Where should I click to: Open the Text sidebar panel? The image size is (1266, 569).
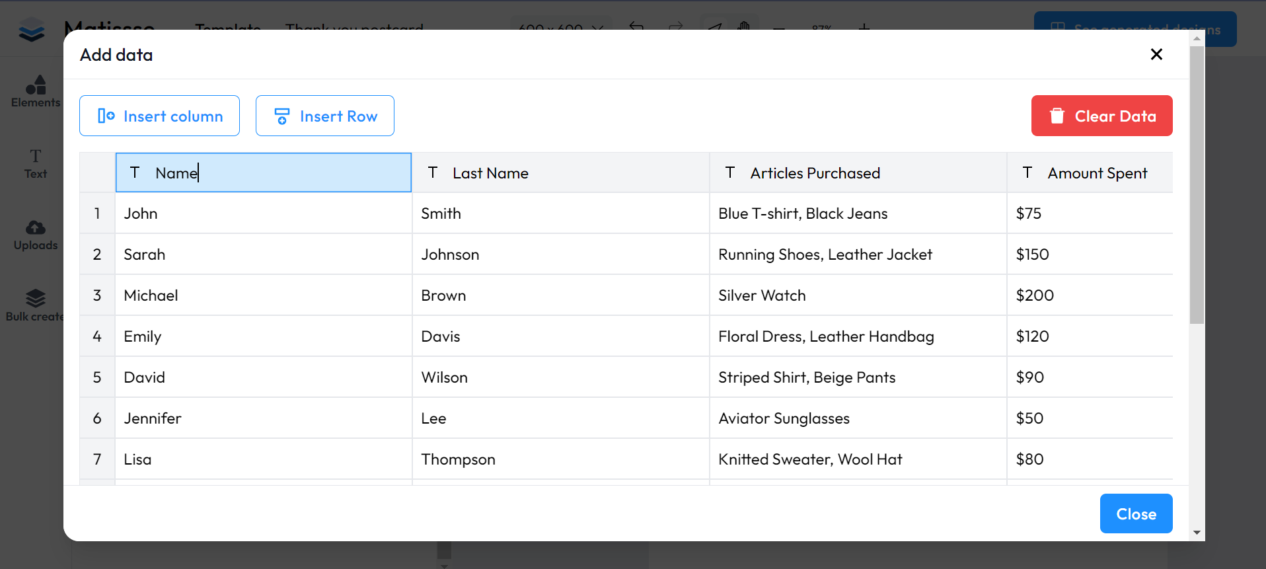coord(36,164)
